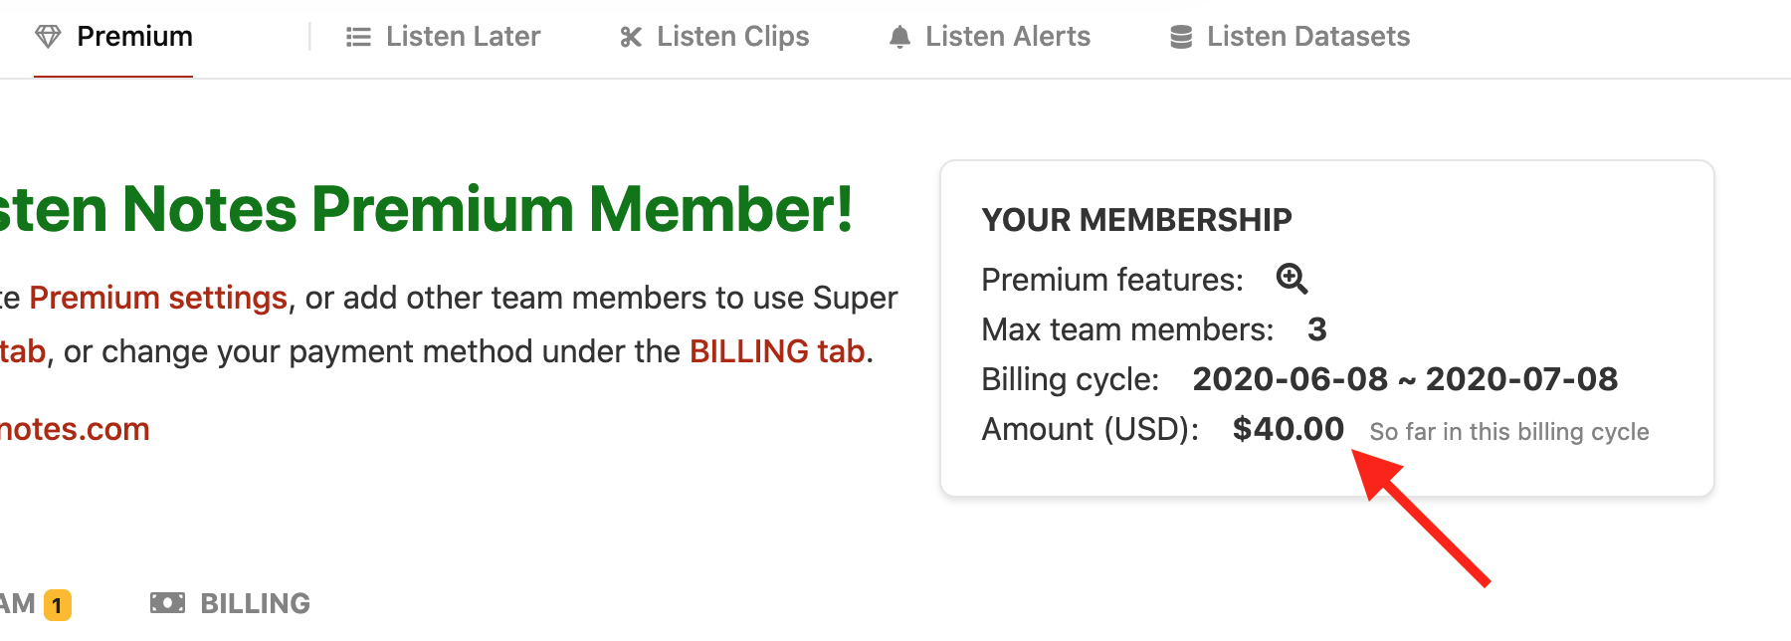Click the money icon beside BILLING
1791x641 pixels.
click(x=167, y=602)
